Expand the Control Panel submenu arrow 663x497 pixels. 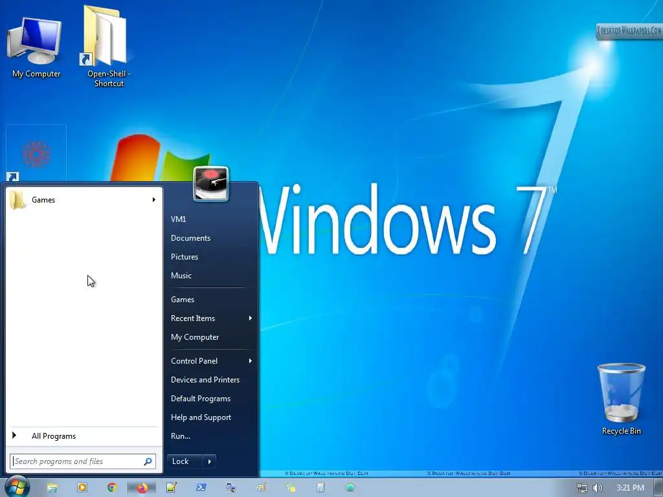tap(251, 361)
